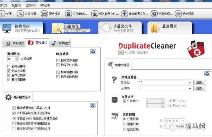
Task: Adjust 相似度 percentage spinner arrows
Action: 17,59
